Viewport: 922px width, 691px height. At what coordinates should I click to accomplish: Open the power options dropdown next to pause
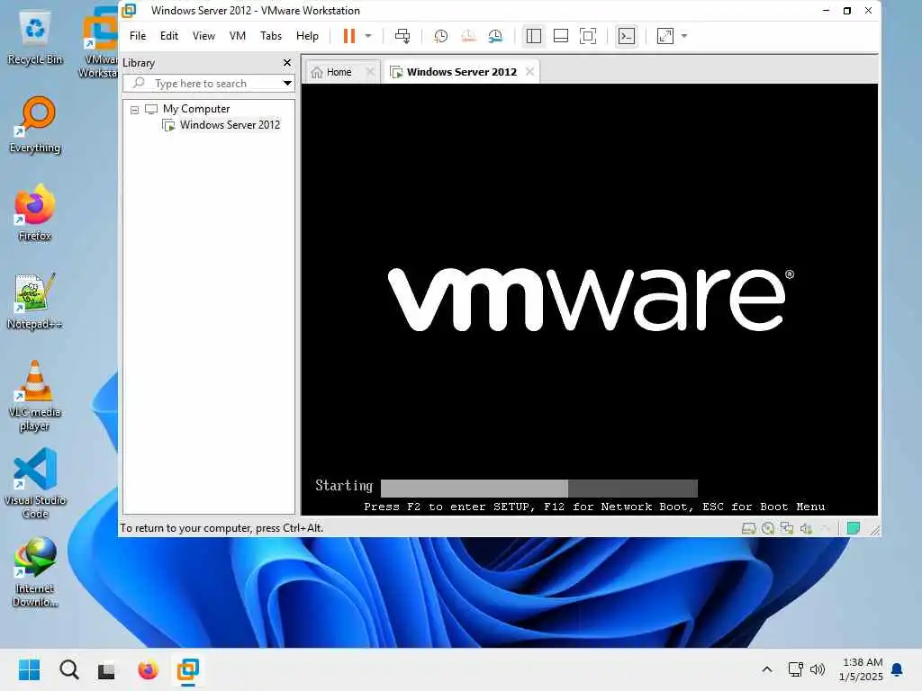tap(368, 36)
